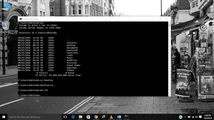Click the Command Prompt title bar icon
Image resolution: width=214 pixels, height=120 pixels.
pyautogui.click(x=21, y=19)
